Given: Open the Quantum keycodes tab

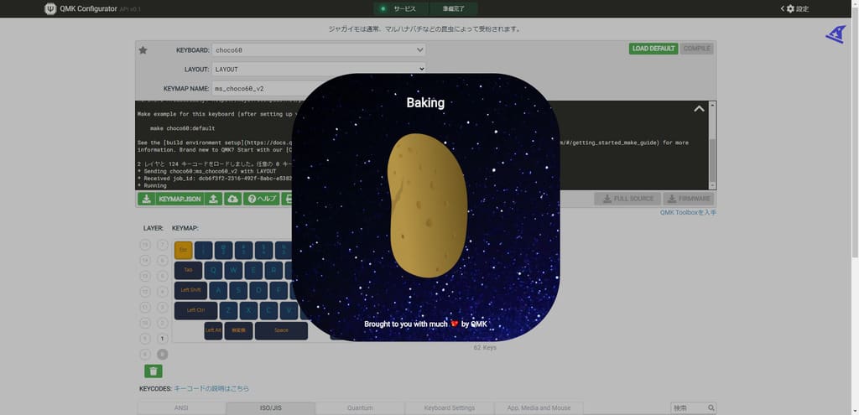Looking at the screenshot, I should click(360, 408).
